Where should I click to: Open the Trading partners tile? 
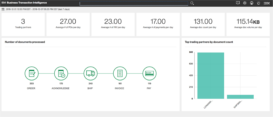point(23,24)
